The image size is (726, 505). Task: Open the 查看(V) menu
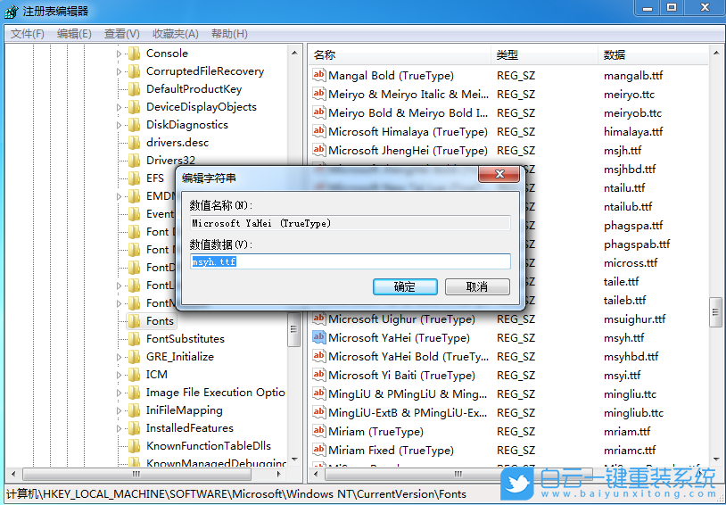(122, 34)
